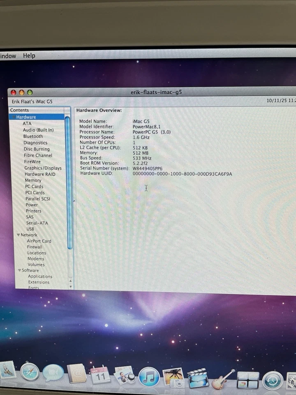Click the Processor Name value PowerPC G5 (3.0)

tap(152, 132)
